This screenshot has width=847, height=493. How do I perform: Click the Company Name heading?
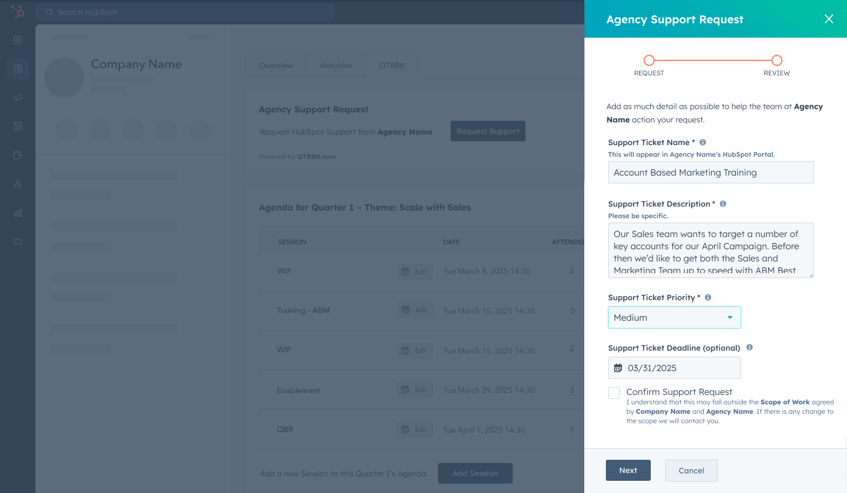tap(136, 64)
